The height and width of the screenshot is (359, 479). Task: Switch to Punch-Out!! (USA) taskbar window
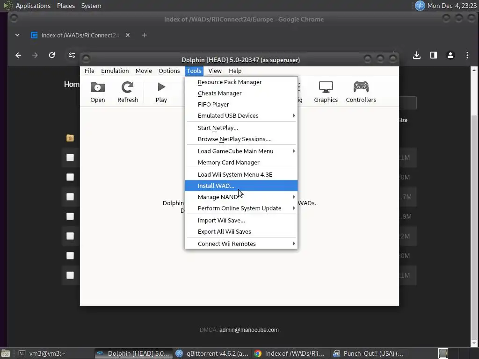click(369, 353)
